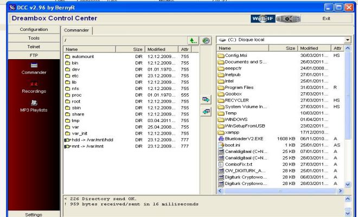Click the Exit button
The image size is (358, 217).
click(326, 18)
